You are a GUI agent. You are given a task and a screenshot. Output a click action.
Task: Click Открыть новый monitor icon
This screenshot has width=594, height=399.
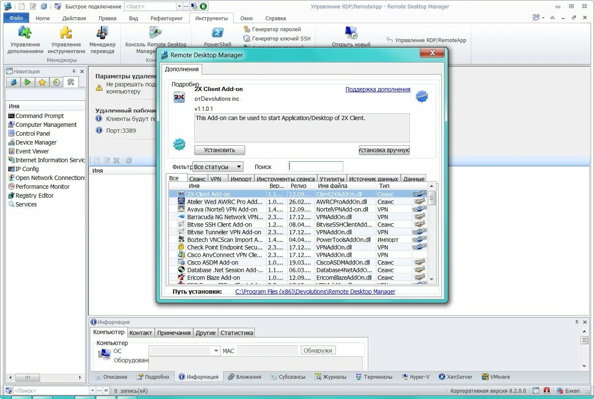(x=351, y=33)
